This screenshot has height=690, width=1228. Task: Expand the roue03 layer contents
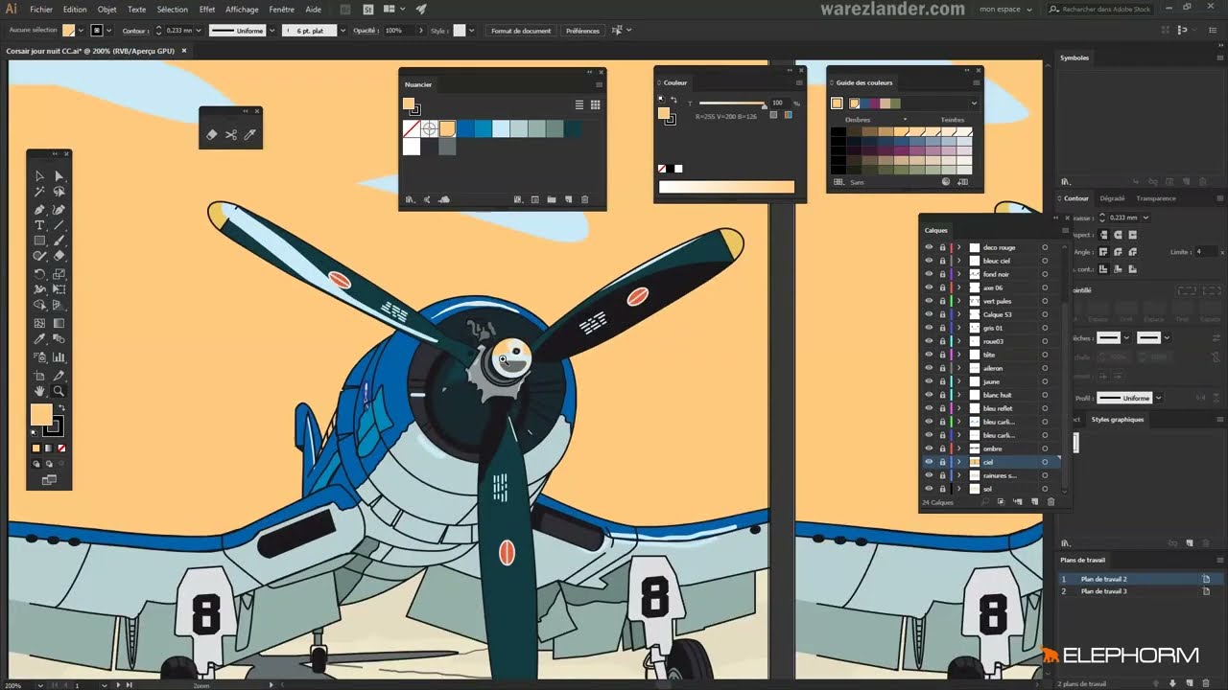point(958,341)
